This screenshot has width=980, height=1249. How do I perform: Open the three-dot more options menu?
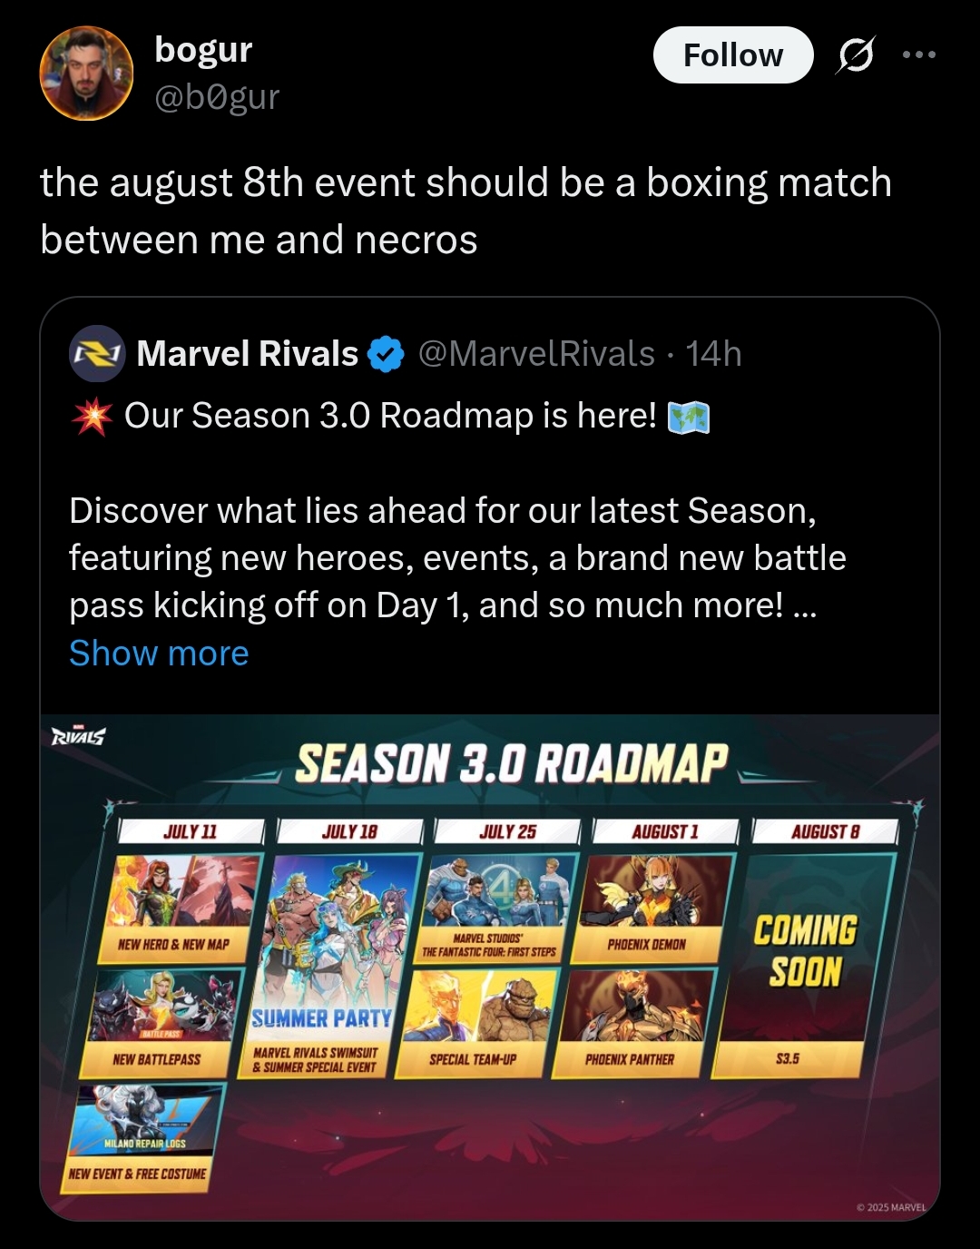[919, 55]
